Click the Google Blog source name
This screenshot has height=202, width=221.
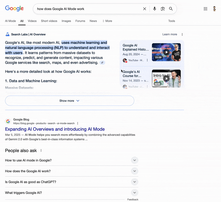pyautogui.click(x=21, y=120)
